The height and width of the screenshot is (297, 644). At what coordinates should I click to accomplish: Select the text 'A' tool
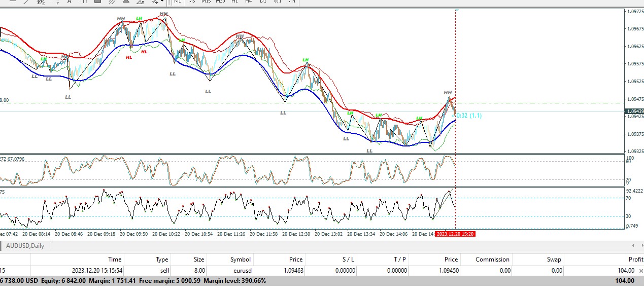tap(70, 2)
